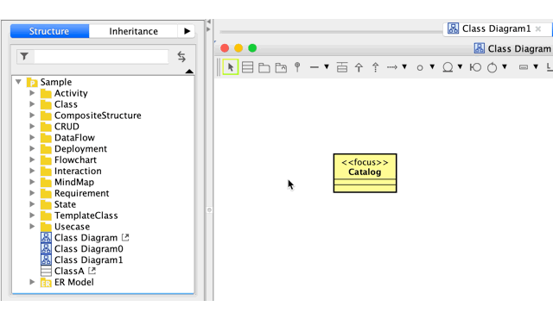Open dropdown next to Control tool
Screen dimensions: 553x319
point(505,66)
